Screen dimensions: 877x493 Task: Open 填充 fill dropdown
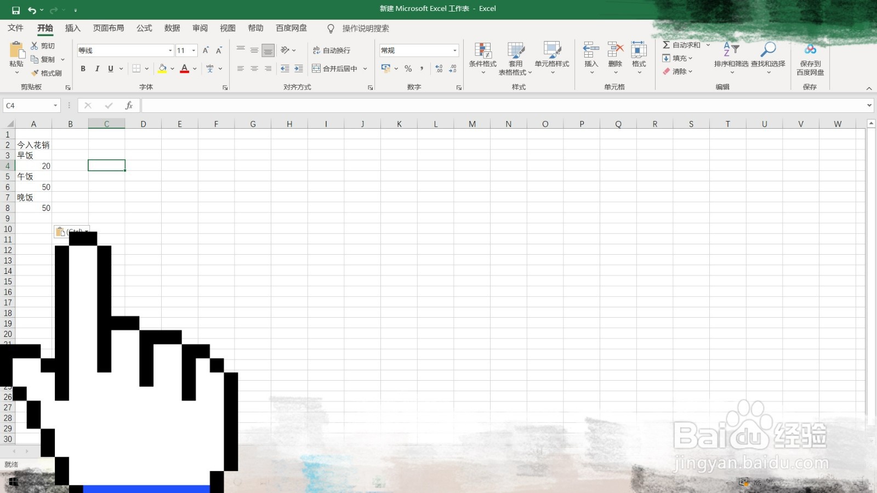click(x=678, y=58)
